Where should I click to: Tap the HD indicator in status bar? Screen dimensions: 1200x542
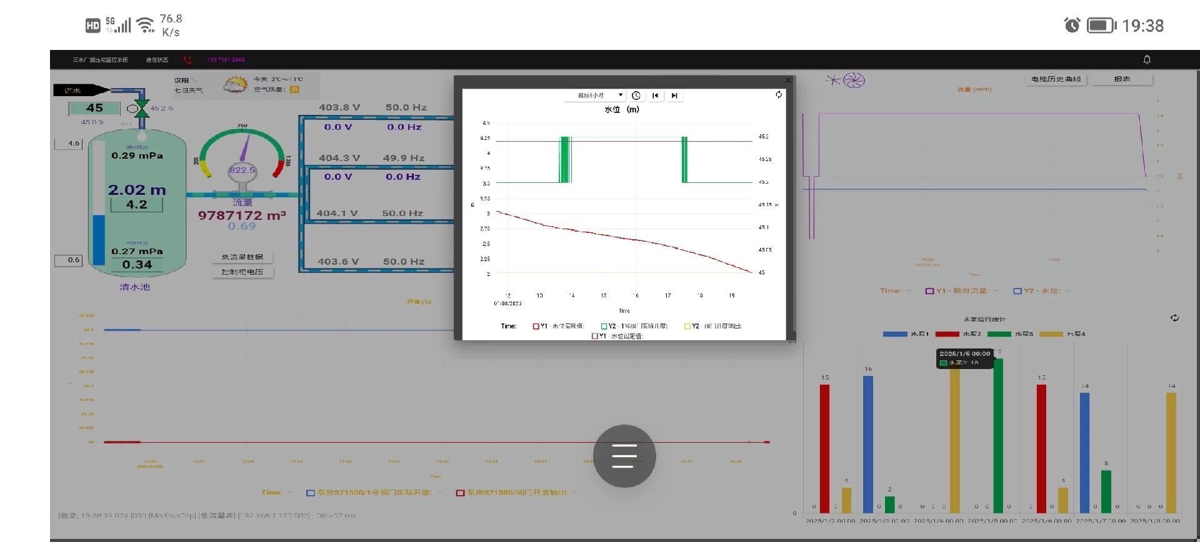click(93, 26)
